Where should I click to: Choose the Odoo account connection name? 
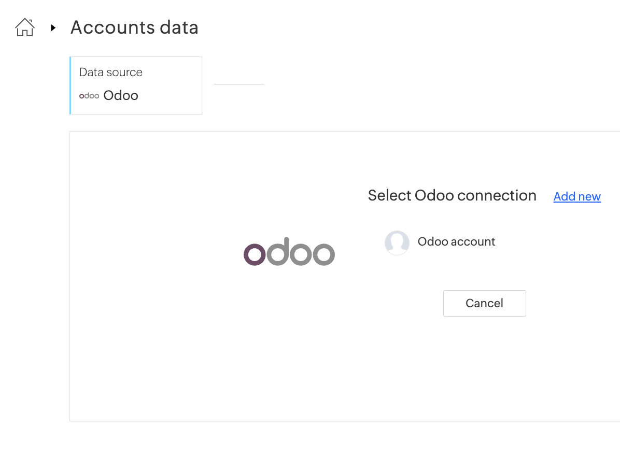tap(456, 242)
